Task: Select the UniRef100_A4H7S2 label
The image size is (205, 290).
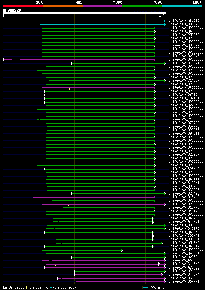Action: tap(184, 218)
